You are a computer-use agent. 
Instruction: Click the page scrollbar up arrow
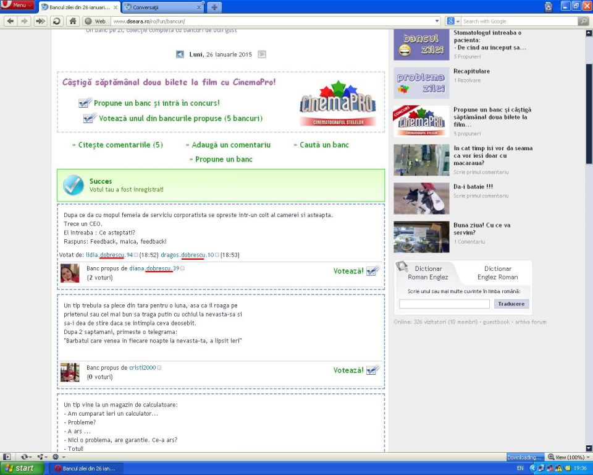[x=589, y=33]
